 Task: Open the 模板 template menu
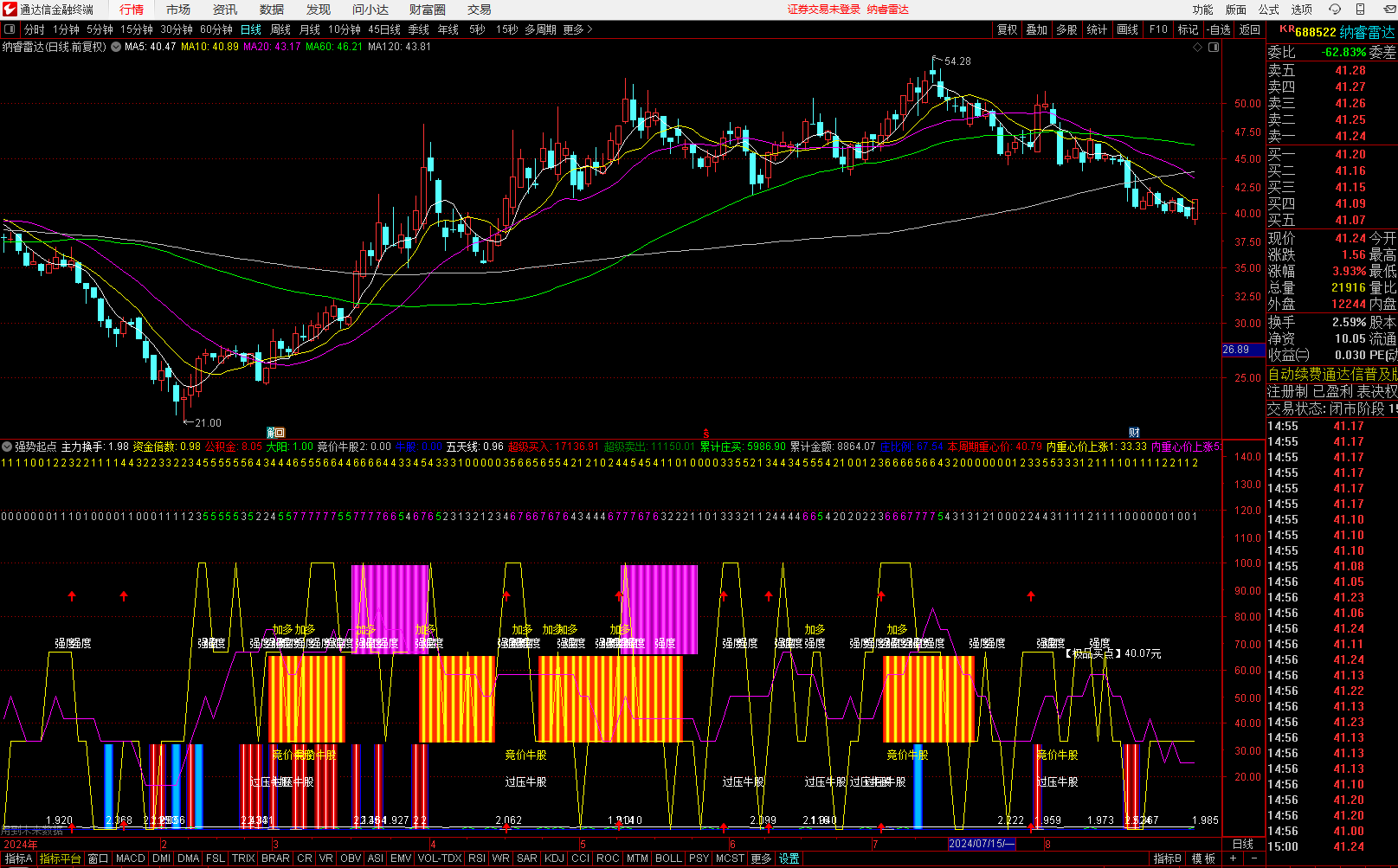(x=1203, y=858)
